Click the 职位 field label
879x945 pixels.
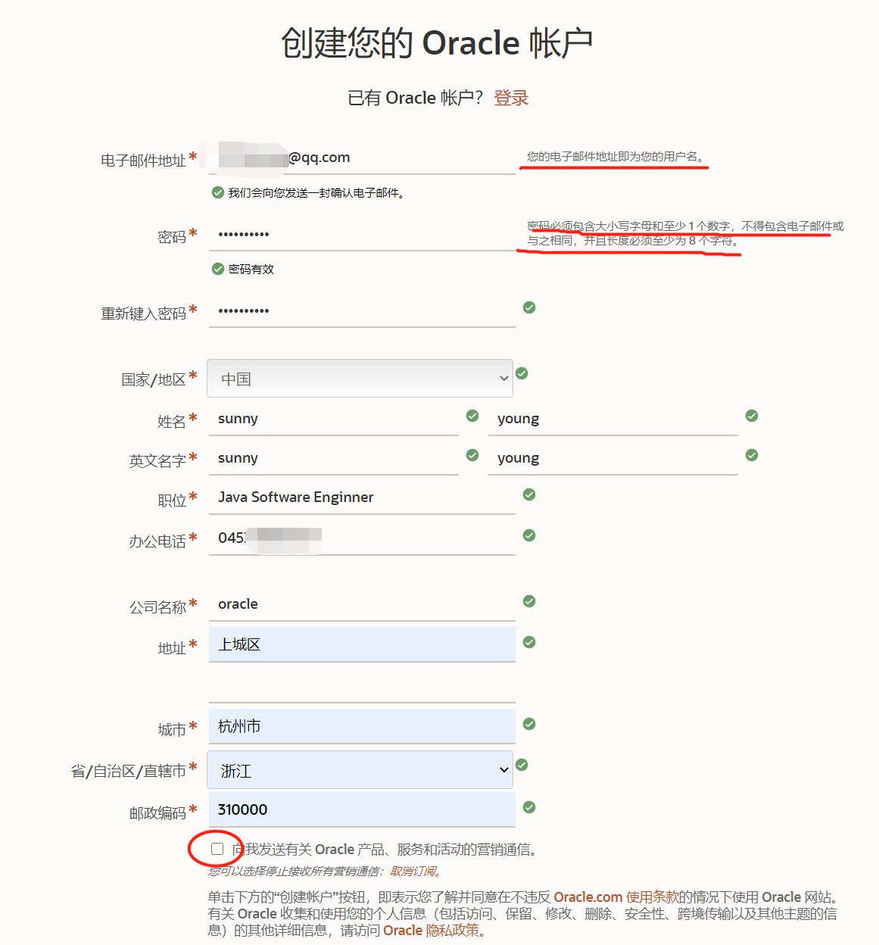pyautogui.click(x=172, y=501)
